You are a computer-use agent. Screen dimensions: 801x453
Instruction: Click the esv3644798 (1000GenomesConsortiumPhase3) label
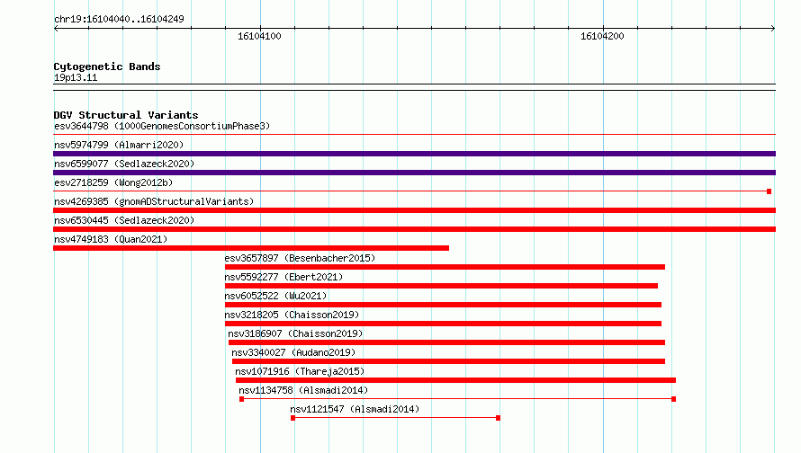162,126
